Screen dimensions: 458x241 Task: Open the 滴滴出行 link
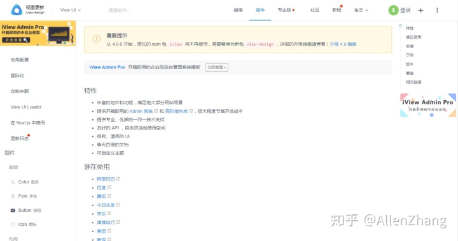coord(106,223)
